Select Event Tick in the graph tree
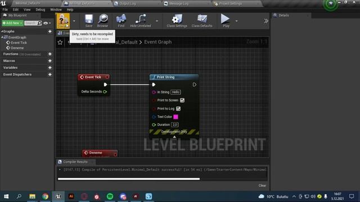Image resolution: width=360 pixels, height=202 pixels. [x=19, y=43]
